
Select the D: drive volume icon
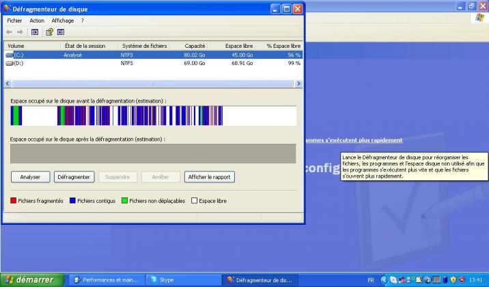[10, 63]
